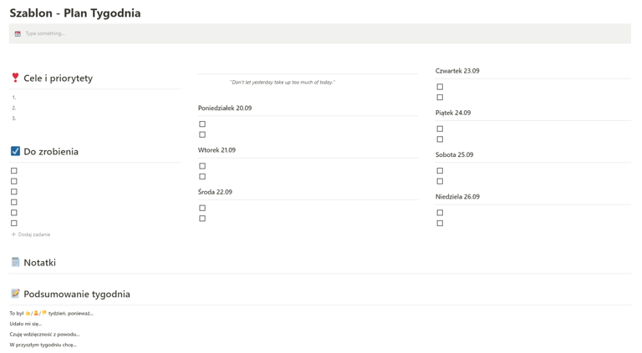
Task: Click the notepad icon beside Notatki
Action: [15, 262]
